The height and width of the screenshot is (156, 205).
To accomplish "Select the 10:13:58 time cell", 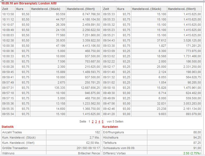I will pos(8,14).
